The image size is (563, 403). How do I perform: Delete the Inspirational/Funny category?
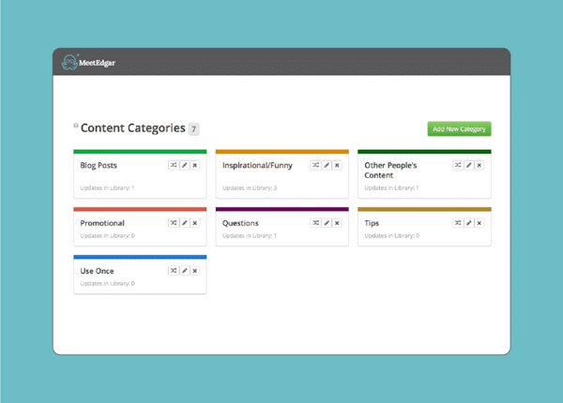click(x=337, y=165)
